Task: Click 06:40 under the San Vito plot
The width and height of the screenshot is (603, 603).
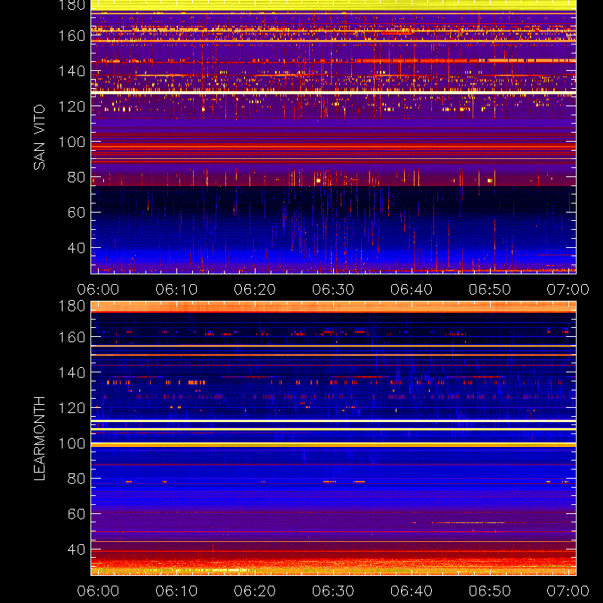Action: coord(412,289)
